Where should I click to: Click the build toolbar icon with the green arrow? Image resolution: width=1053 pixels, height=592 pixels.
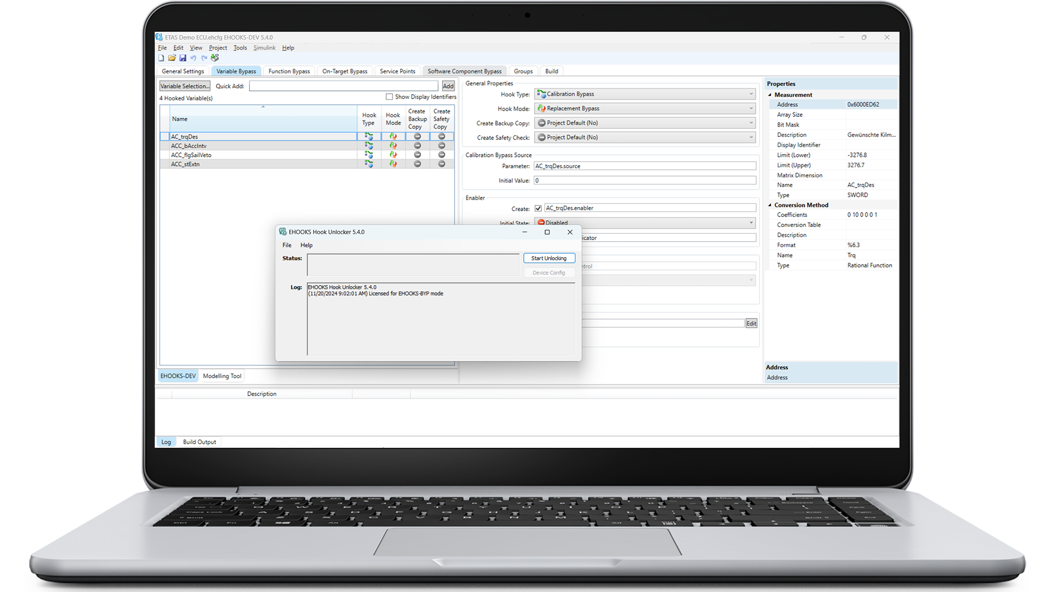(x=215, y=58)
